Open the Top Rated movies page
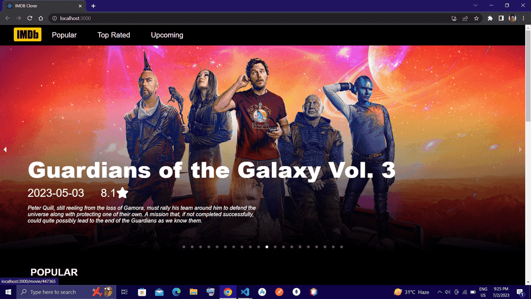Viewport: 531px width, 299px height. pos(114,35)
